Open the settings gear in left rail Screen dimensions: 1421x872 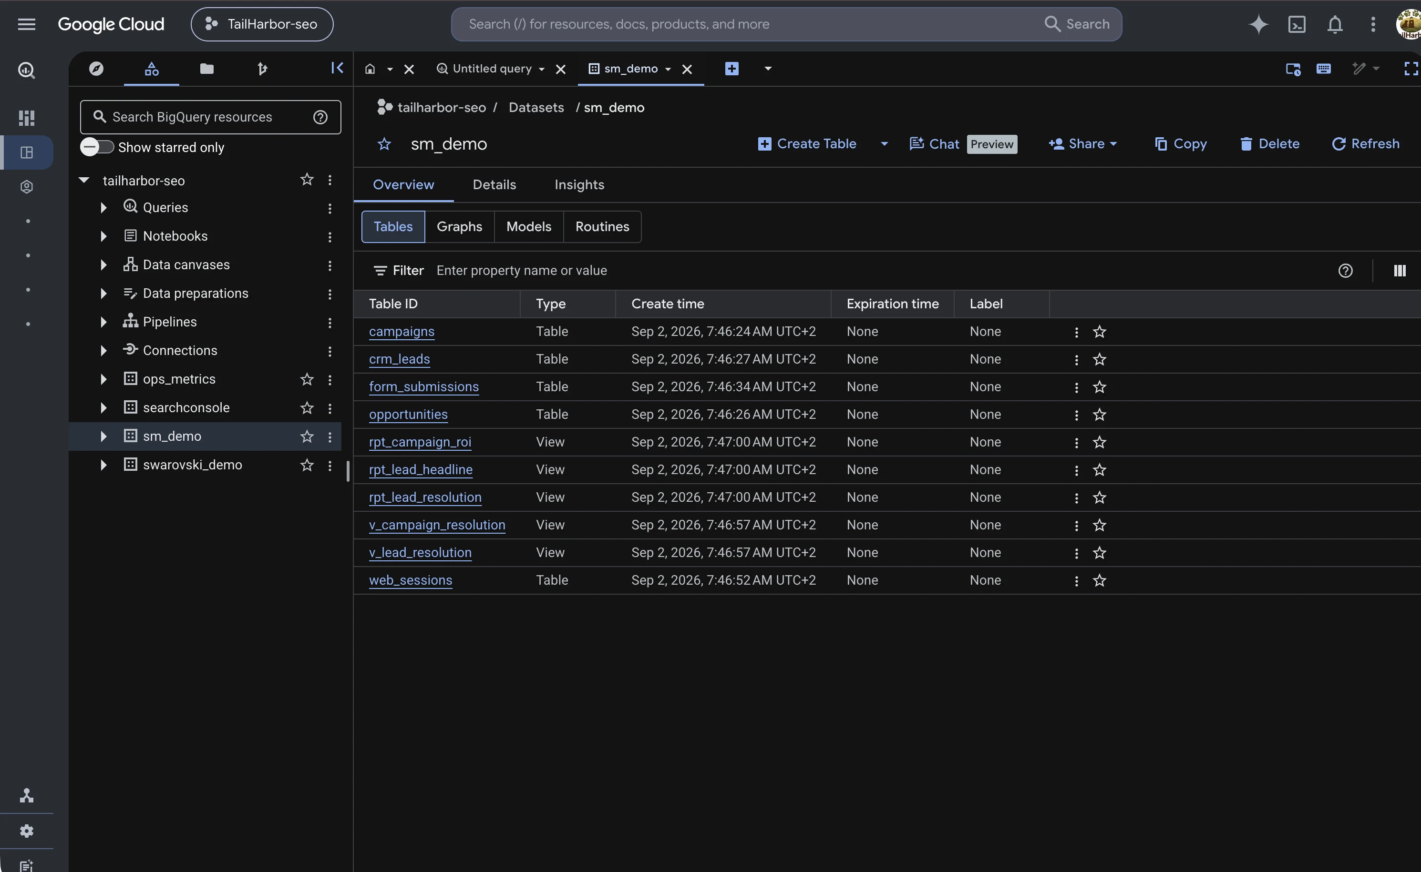click(x=27, y=831)
